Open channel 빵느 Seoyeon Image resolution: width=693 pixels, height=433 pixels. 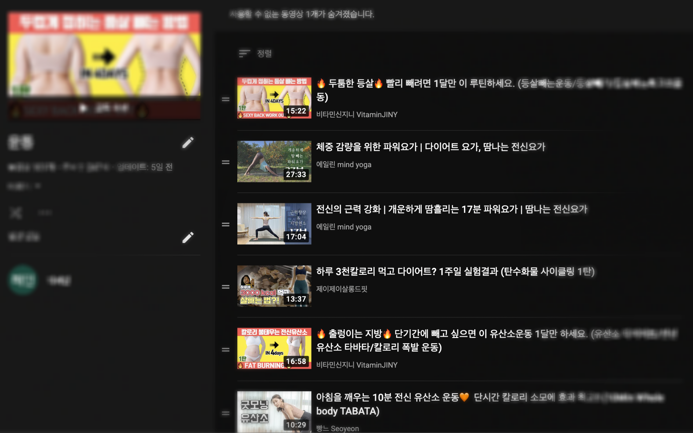pyautogui.click(x=337, y=428)
